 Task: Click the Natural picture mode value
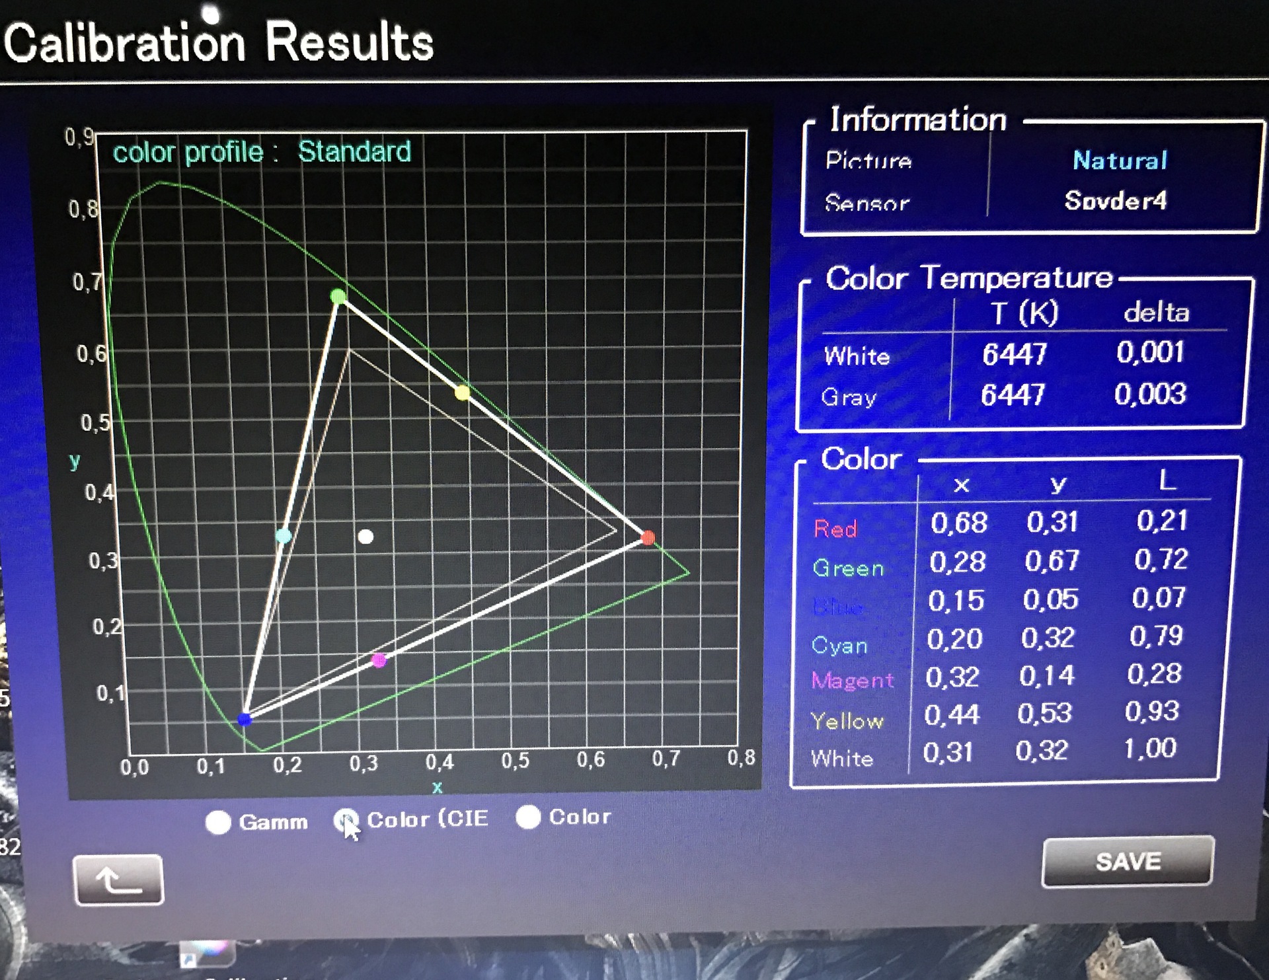(1120, 160)
